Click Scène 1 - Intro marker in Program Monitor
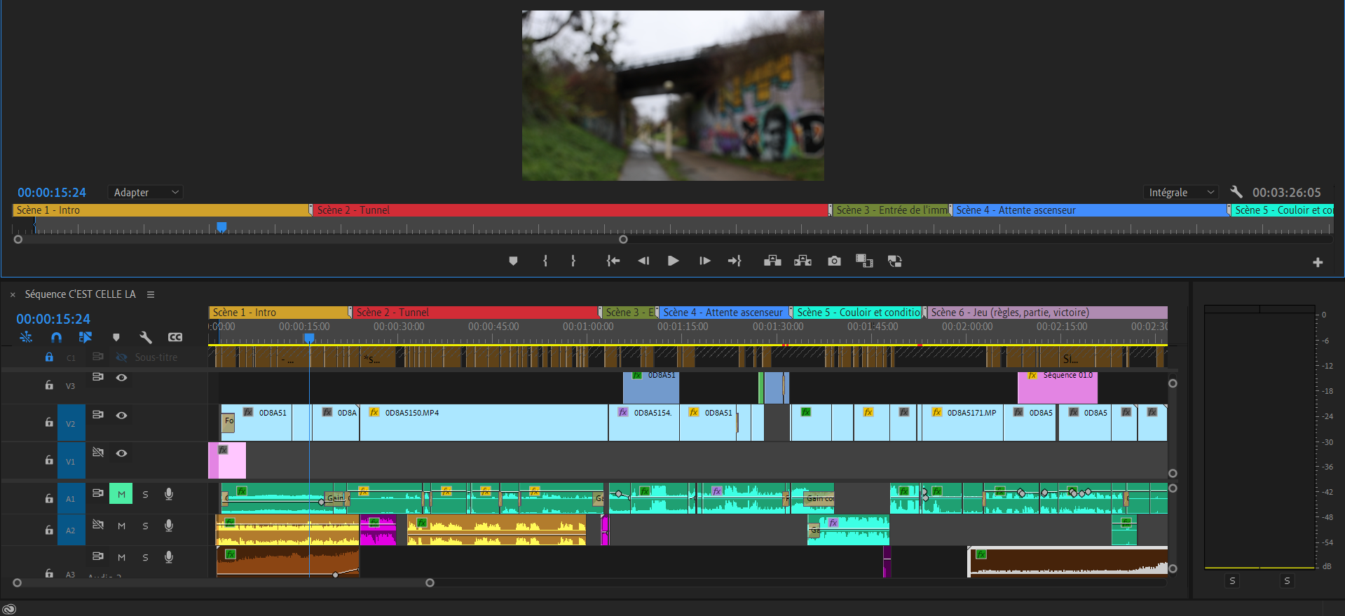The height and width of the screenshot is (616, 1345). 161,210
